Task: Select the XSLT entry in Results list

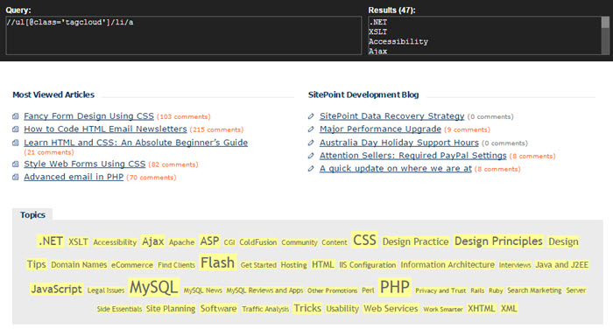Action: [377, 31]
